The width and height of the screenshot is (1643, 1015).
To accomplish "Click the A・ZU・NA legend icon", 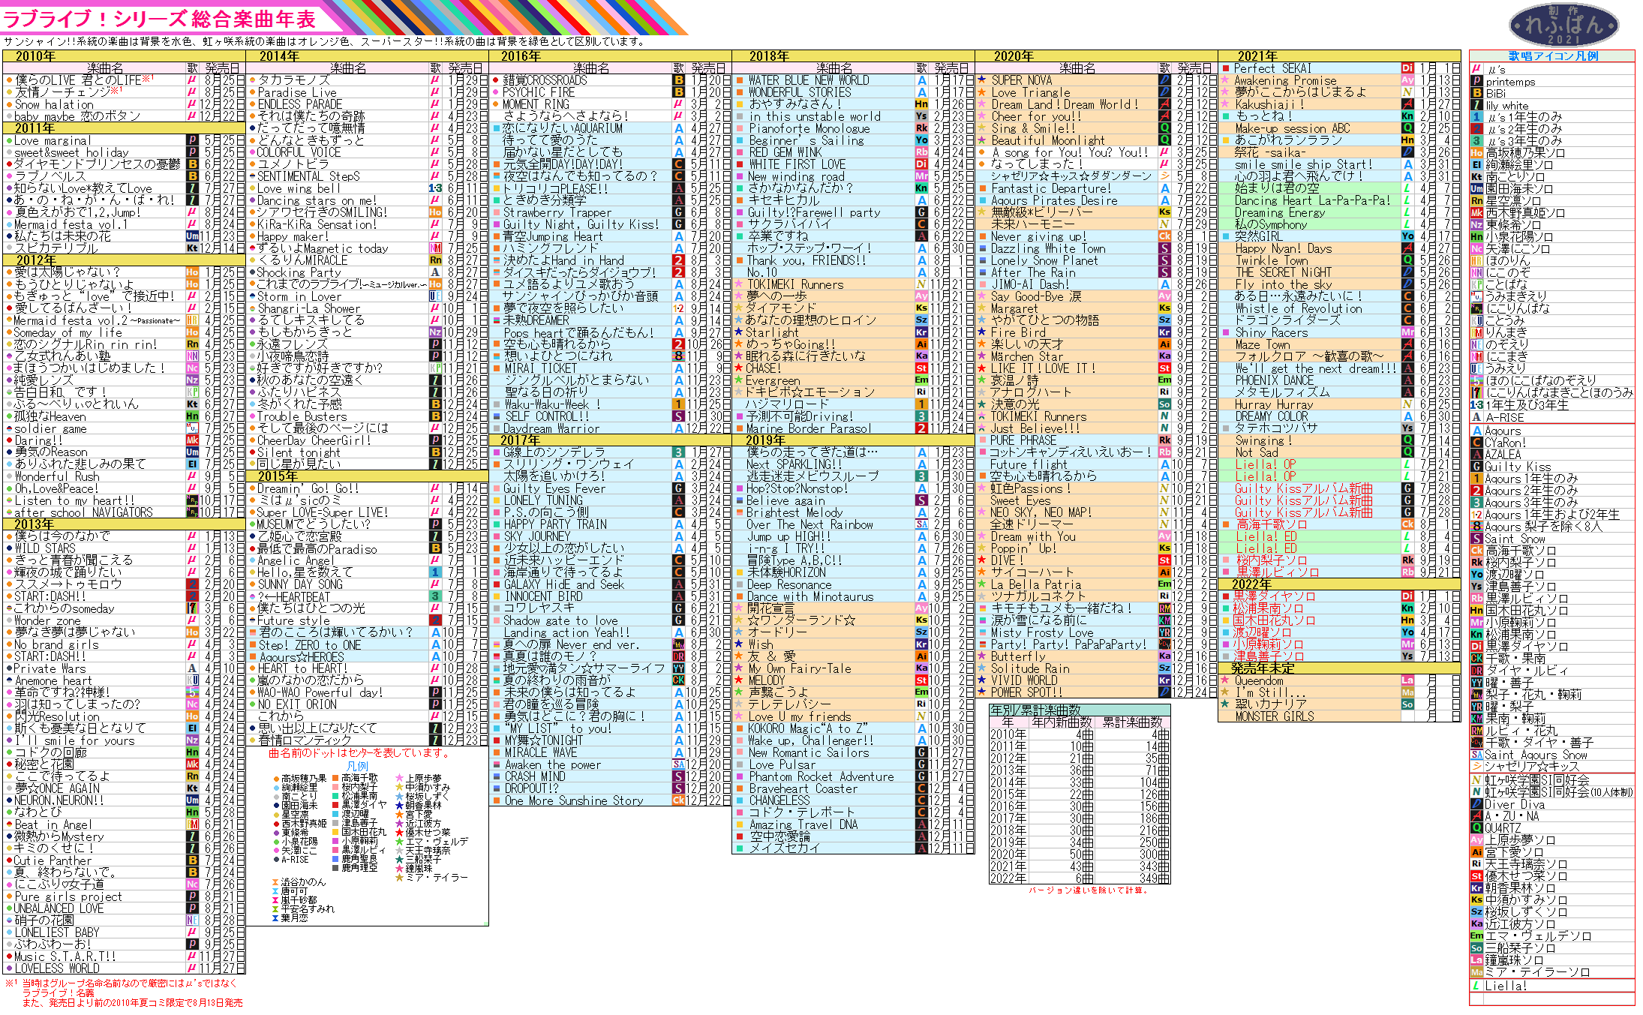I will point(1476,815).
